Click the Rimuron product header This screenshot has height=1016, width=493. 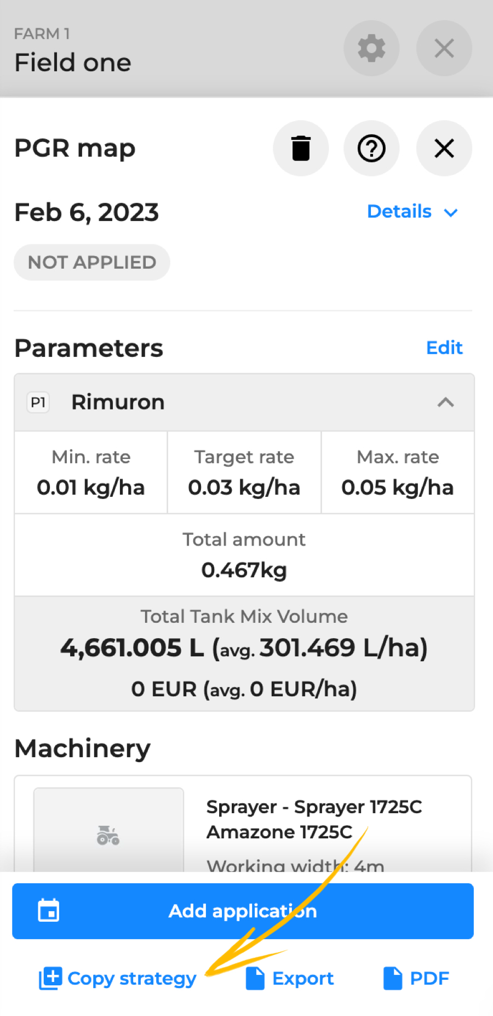pos(244,402)
